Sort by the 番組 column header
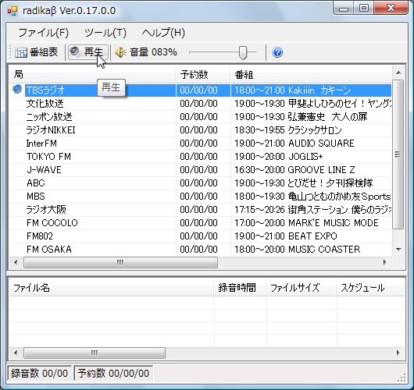 point(311,75)
